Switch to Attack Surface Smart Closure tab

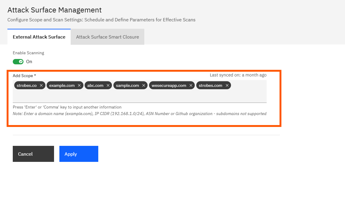(x=107, y=37)
